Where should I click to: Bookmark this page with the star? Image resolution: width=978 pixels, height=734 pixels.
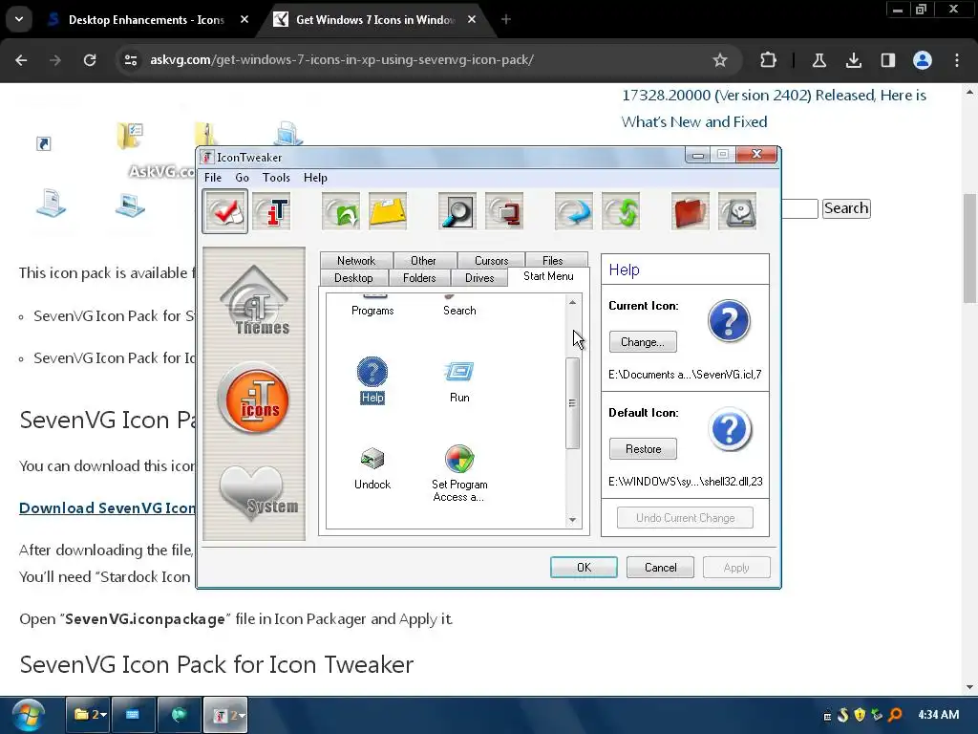click(720, 60)
